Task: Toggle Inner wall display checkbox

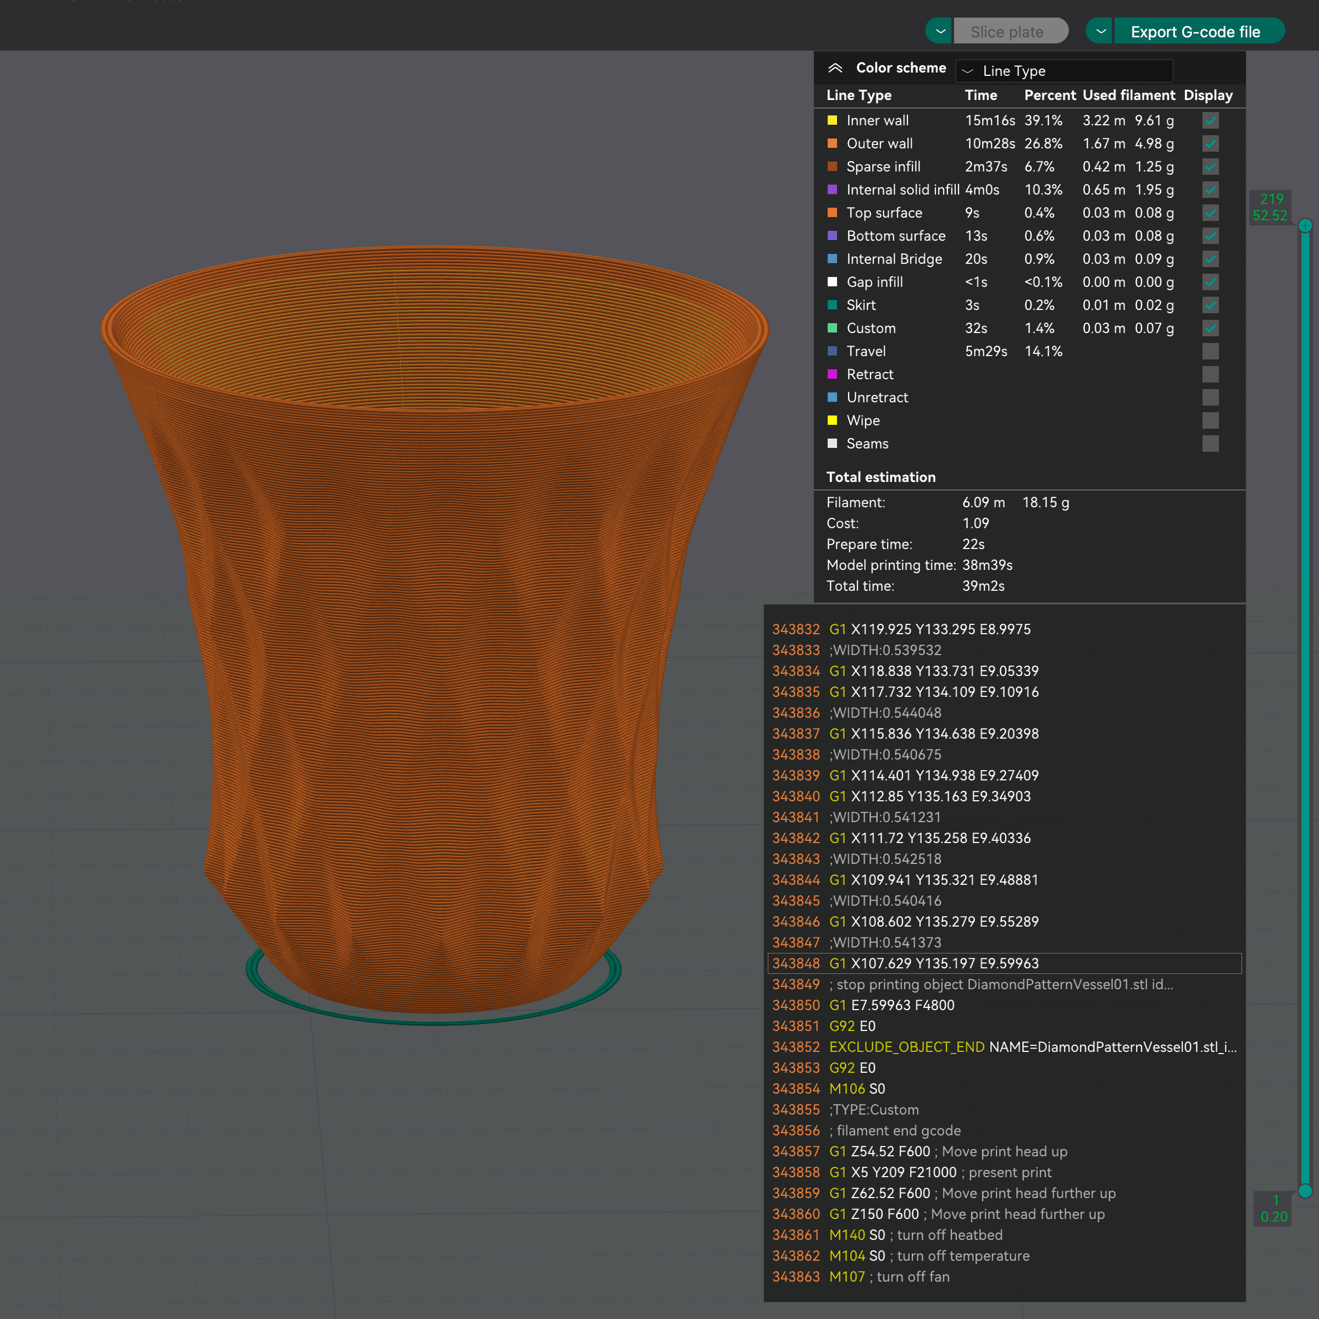Action: coord(1210,121)
